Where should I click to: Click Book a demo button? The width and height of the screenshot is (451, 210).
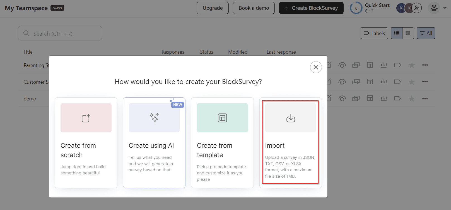click(254, 8)
